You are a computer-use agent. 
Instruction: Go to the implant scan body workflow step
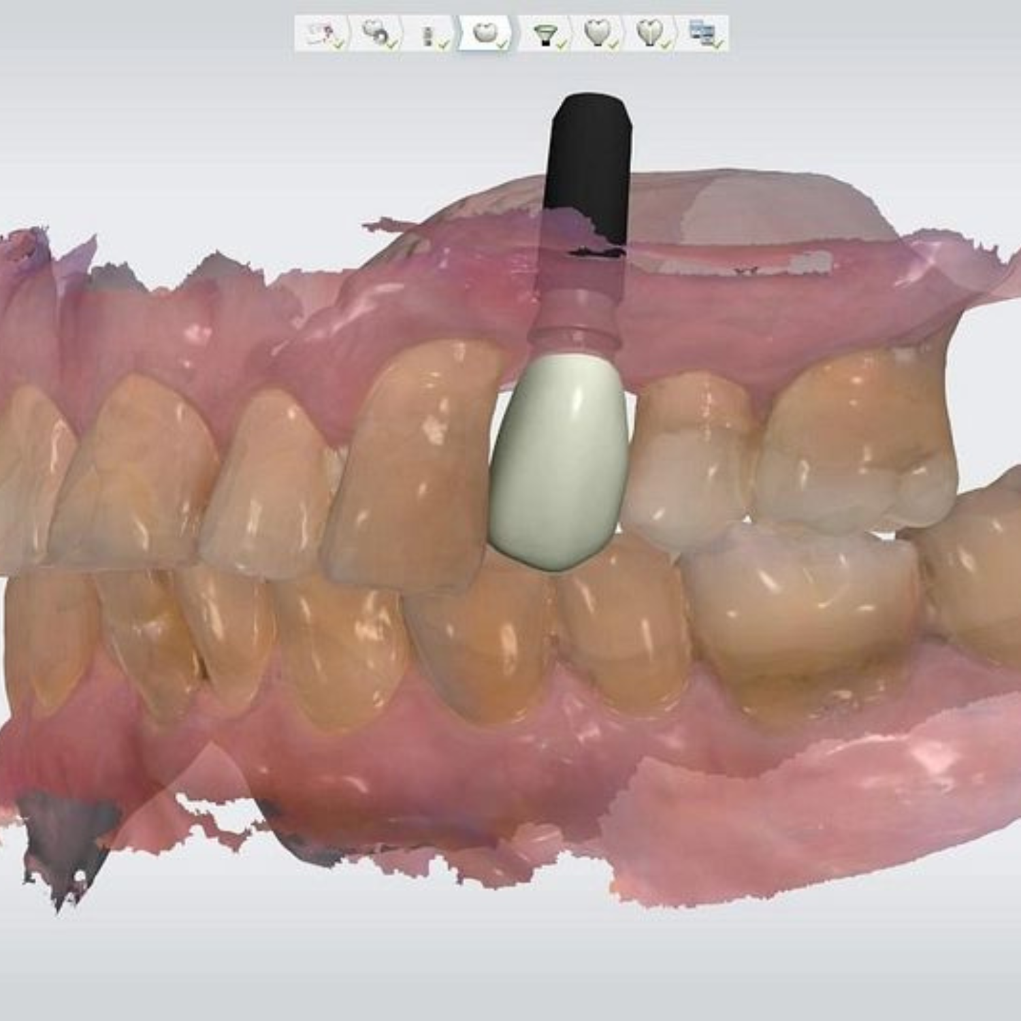click(429, 33)
